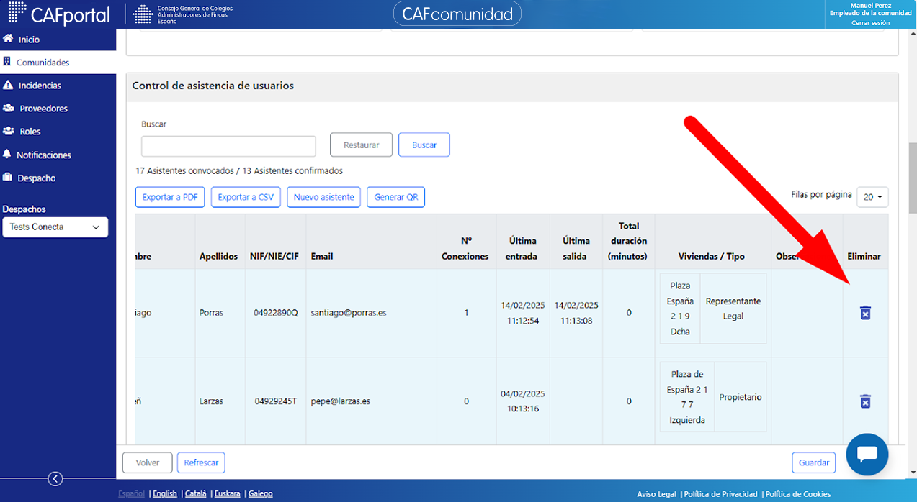Click the Notificaciones bell icon
The image size is (917, 502).
click(x=8, y=155)
